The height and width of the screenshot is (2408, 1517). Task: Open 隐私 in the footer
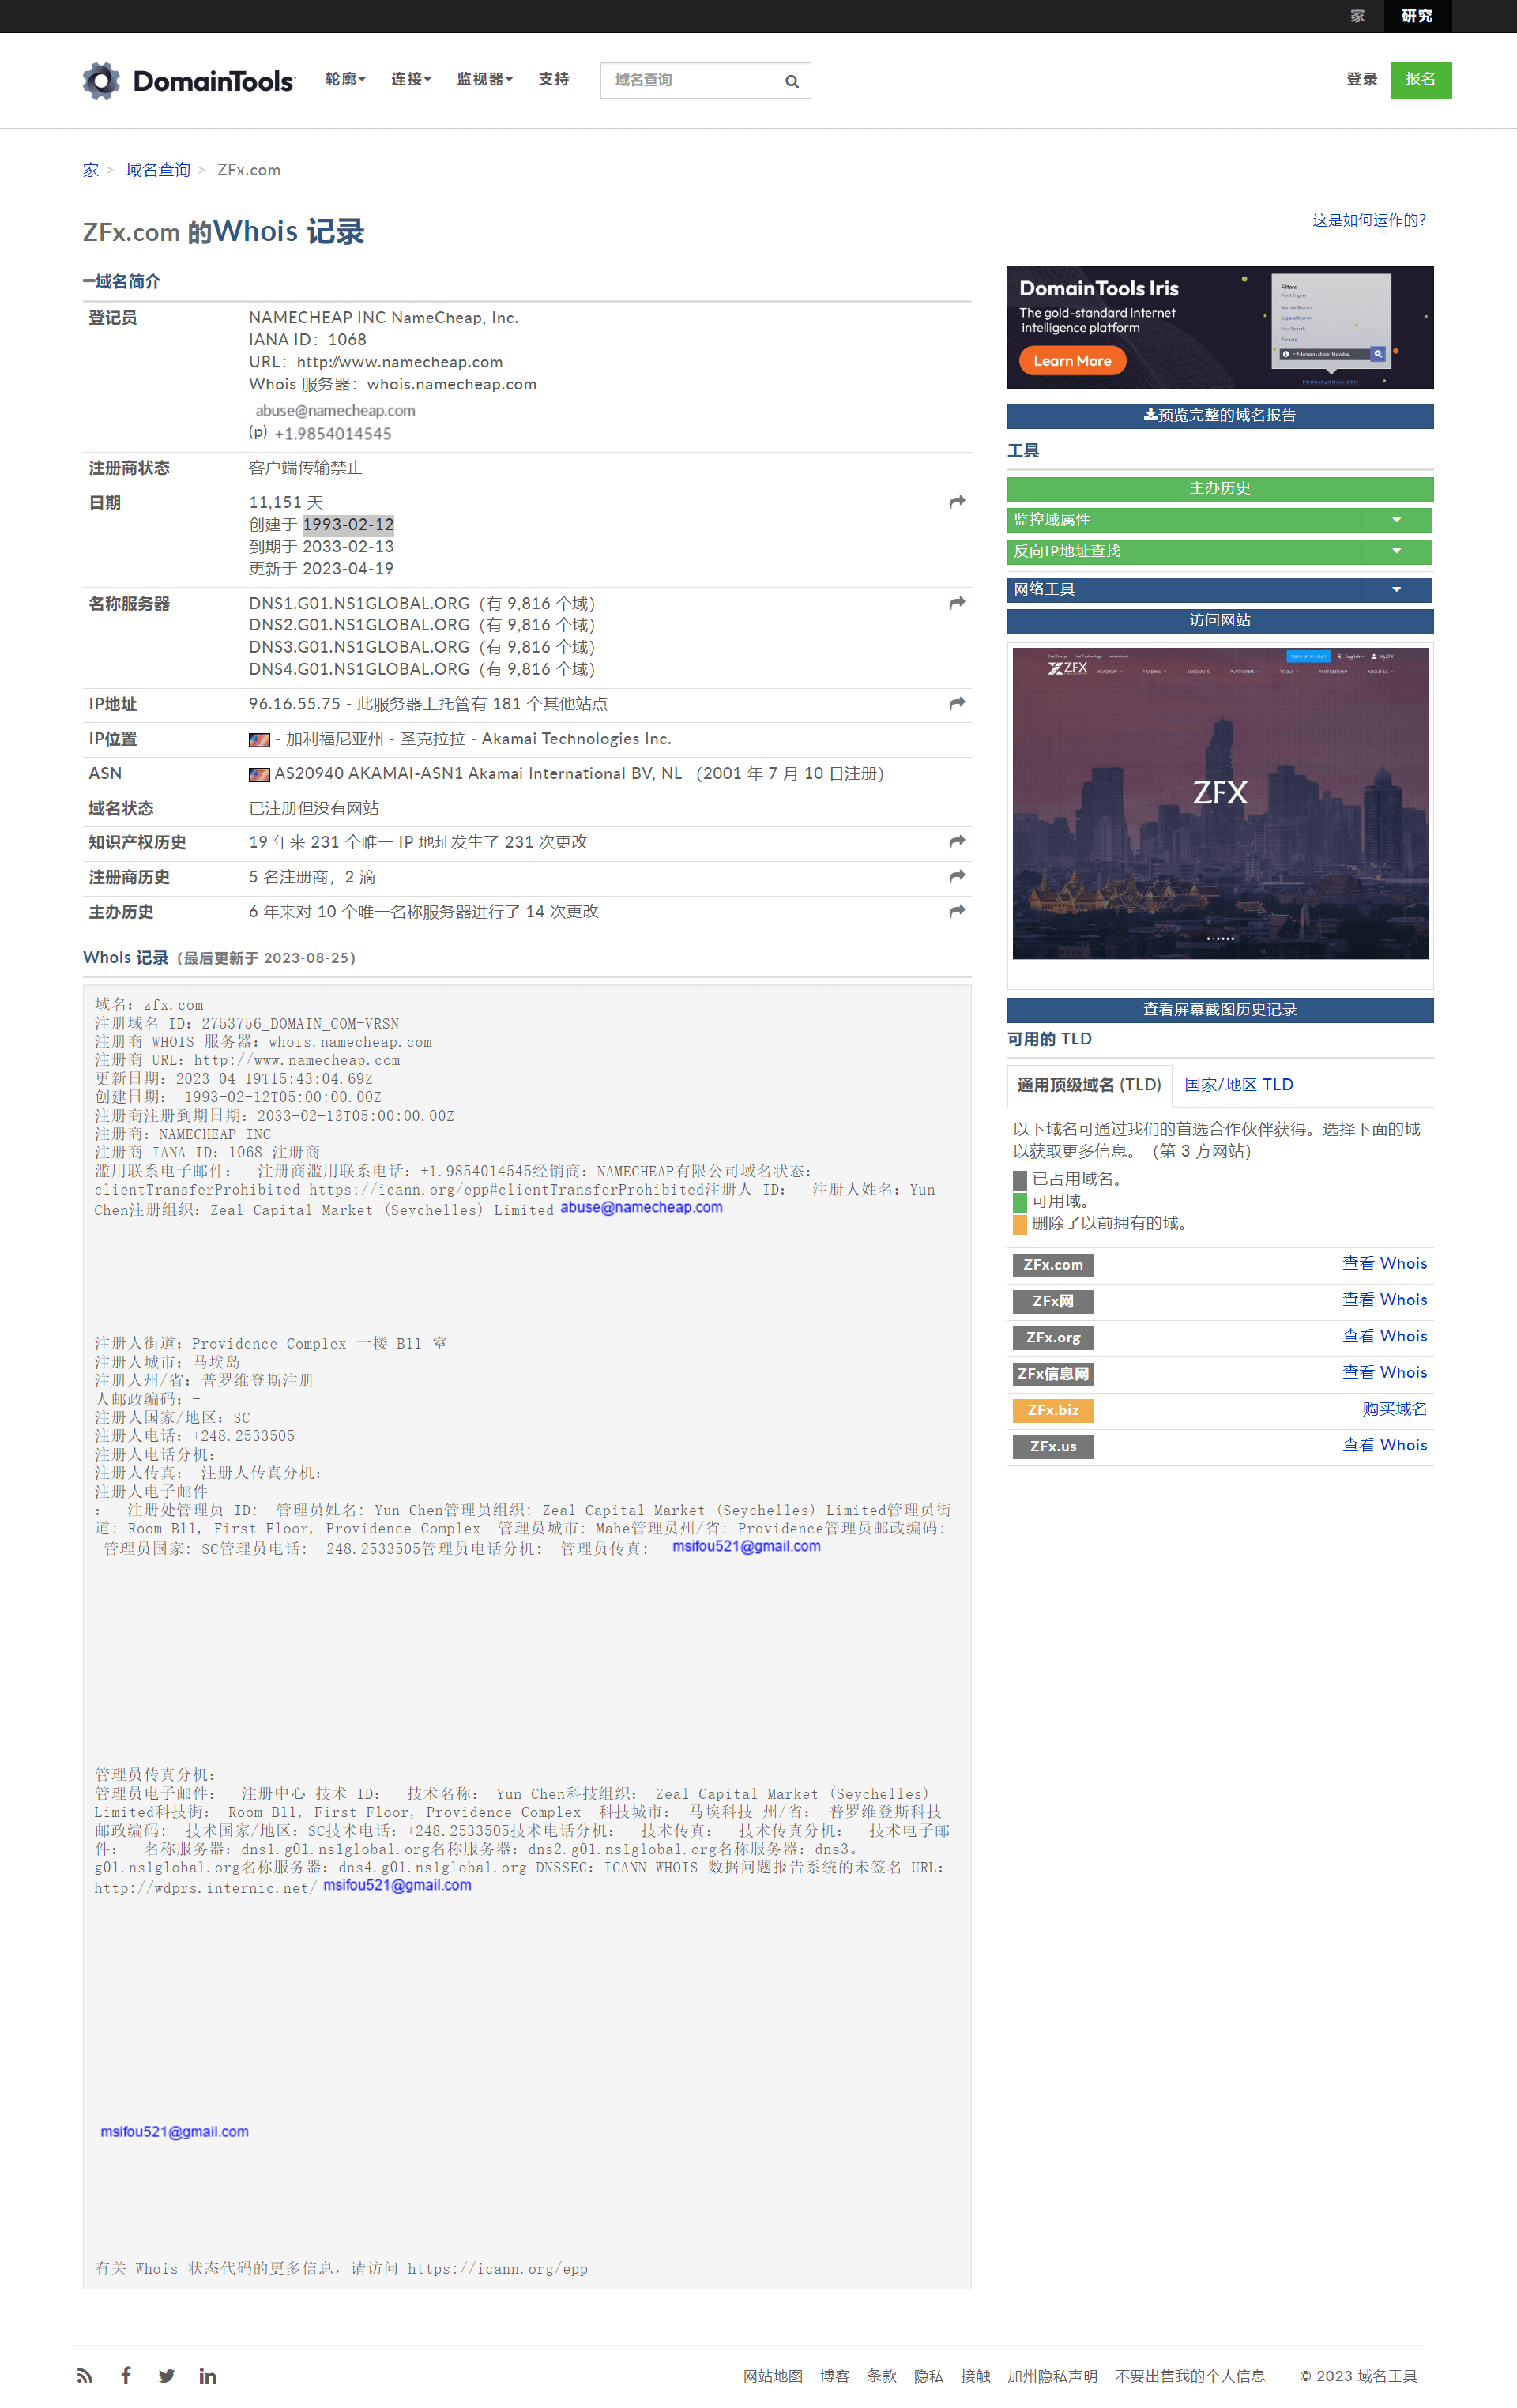928,2376
